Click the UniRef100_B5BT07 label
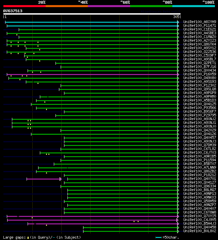This screenshot has height=240, width=218. [x=200, y=164]
